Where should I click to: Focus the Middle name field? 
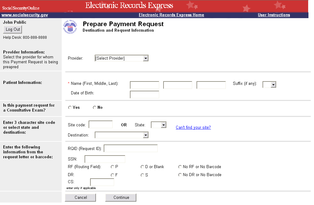pos(178,85)
